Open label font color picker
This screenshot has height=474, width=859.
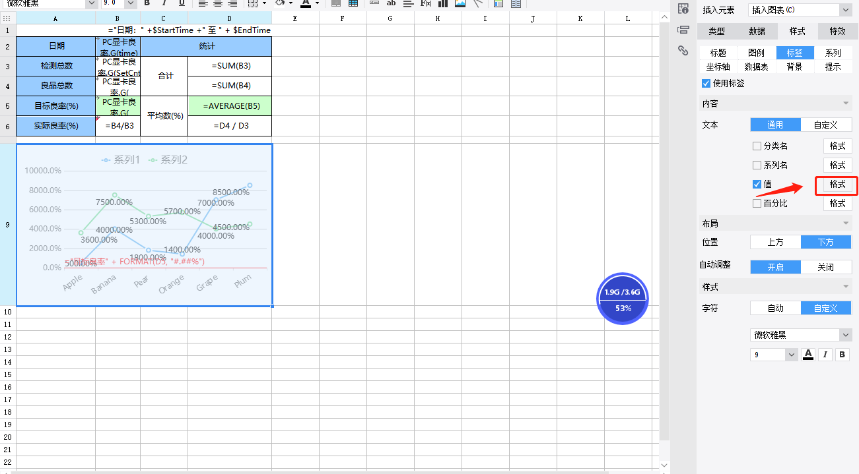pyautogui.click(x=808, y=355)
